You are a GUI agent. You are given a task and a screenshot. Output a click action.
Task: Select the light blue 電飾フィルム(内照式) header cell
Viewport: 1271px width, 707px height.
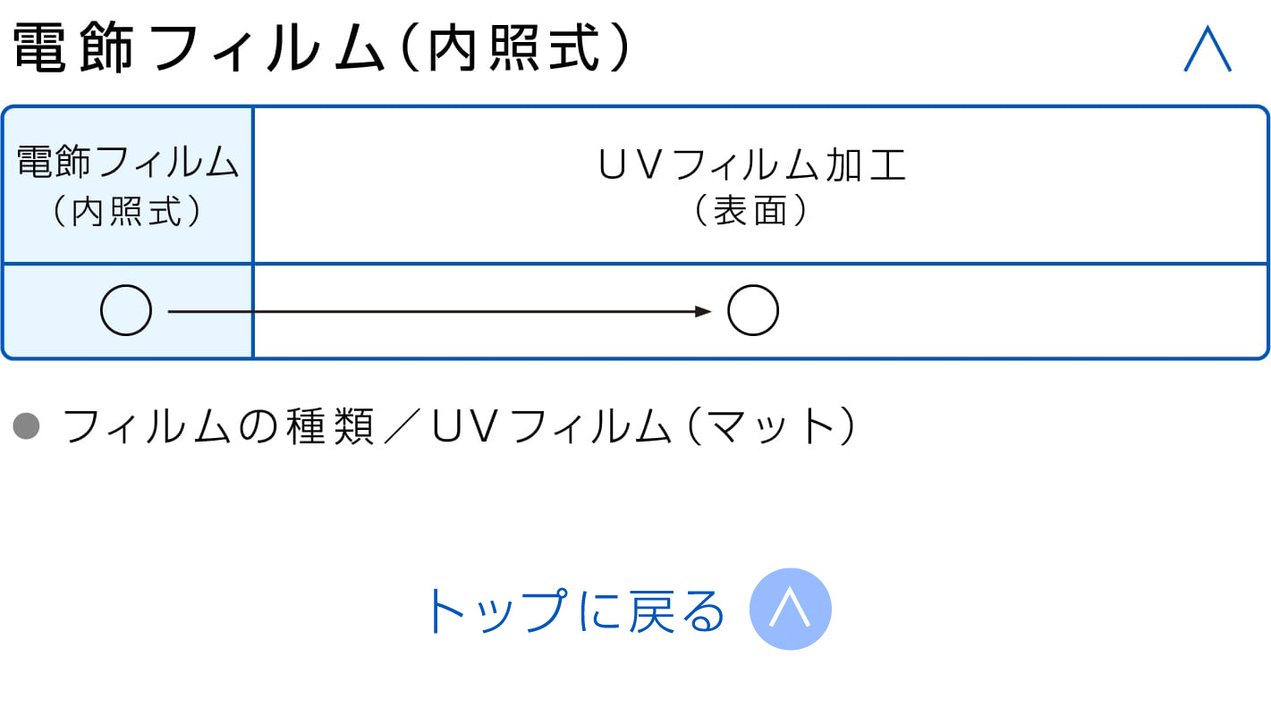128,186
